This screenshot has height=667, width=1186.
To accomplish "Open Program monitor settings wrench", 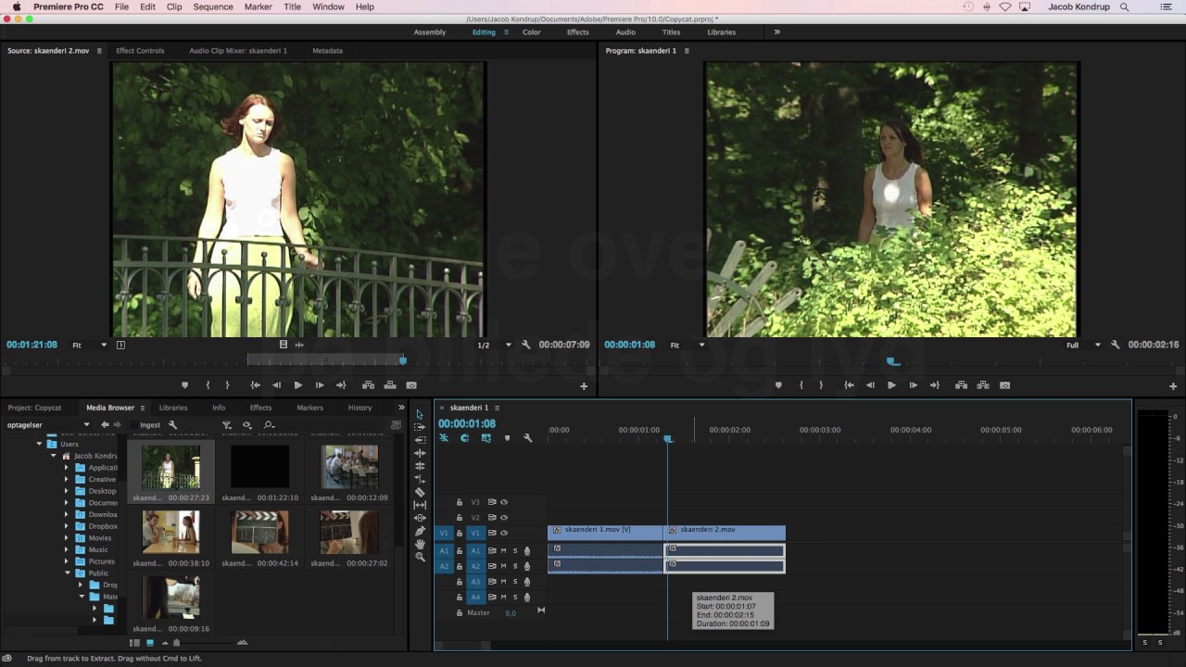I will point(1115,345).
